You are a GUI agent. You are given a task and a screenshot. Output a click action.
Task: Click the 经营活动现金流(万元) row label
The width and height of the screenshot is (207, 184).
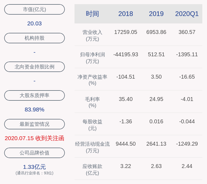pos(92,147)
